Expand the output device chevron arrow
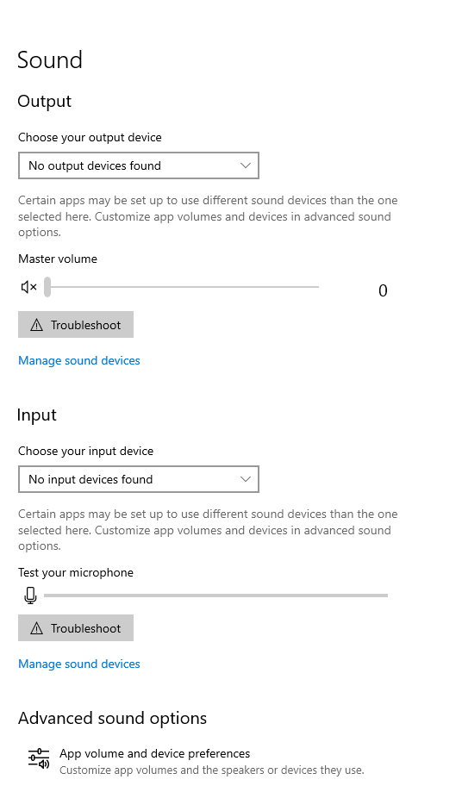This screenshot has width=462, height=792. coord(246,165)
